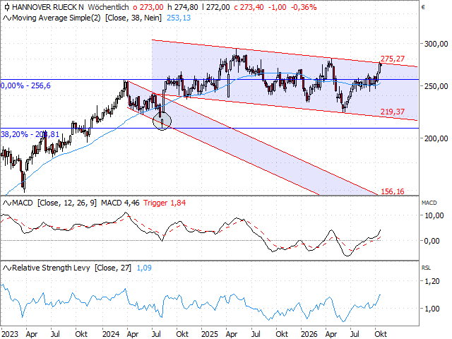Click the low value l 272,00
The height and width of the screenshot is (339, 452).
click(215, 7)
